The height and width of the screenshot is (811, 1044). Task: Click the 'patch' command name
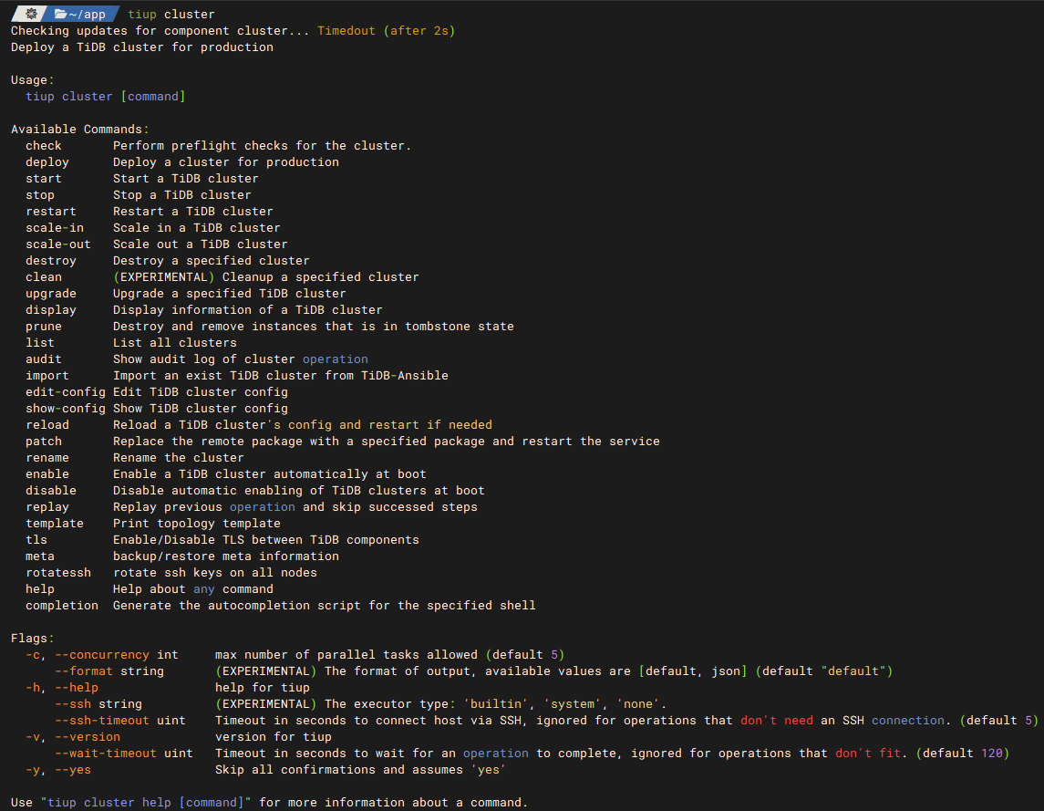click(43, 442)
